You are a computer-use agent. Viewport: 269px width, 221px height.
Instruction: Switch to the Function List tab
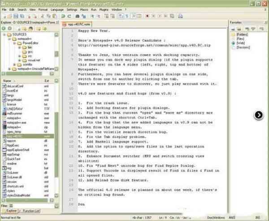[x=30, y=211]
